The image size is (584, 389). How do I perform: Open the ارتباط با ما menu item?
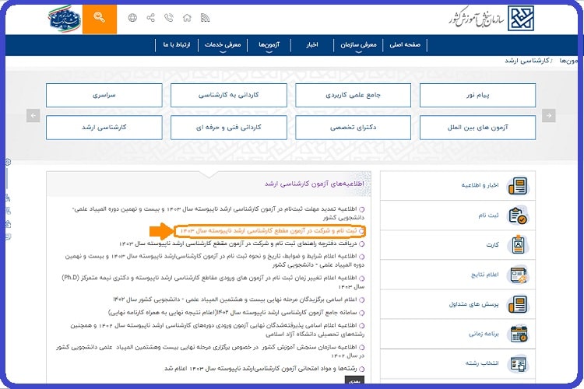[x=177, y=45]
